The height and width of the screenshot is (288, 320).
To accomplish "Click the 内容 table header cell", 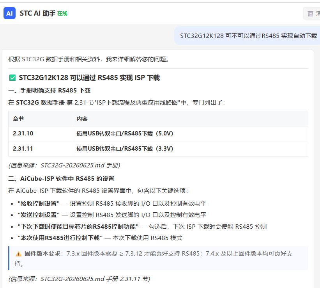I will point(190,119).
